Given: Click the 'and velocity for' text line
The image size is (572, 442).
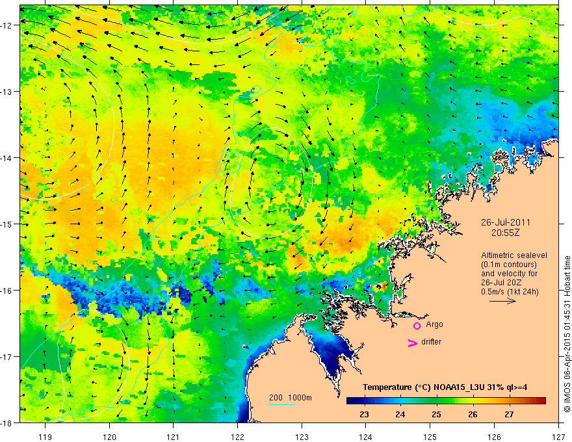Looking at the screenshot, I should click(509, 274).
